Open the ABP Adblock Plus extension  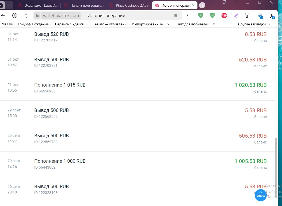[x=224, y=15]
